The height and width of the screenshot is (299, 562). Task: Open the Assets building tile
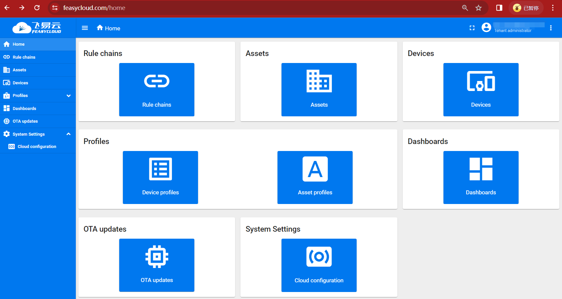coord(319,89)
